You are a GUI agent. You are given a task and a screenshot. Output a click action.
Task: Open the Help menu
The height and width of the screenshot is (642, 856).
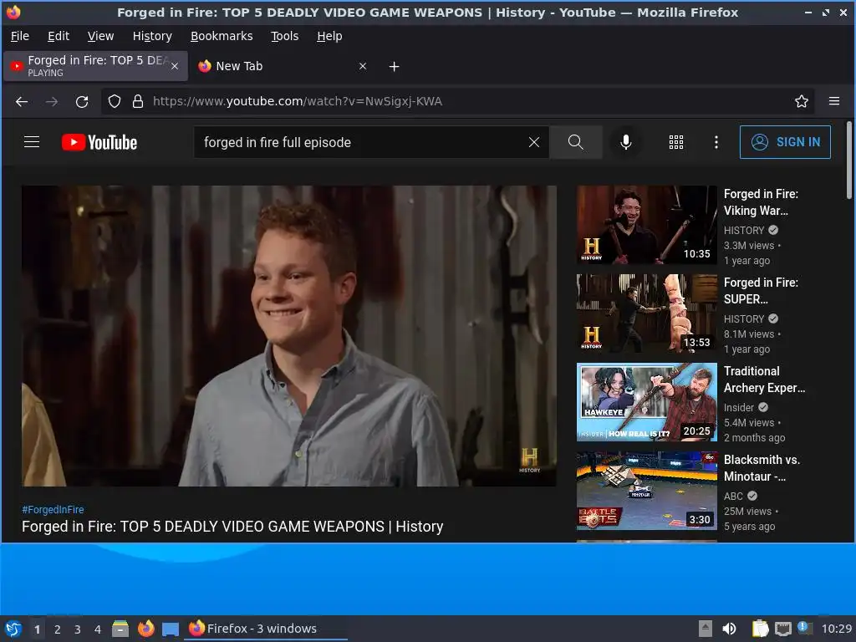[329, 36]
